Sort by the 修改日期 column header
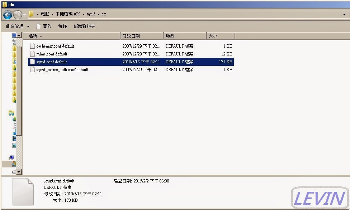This screenshot has height=210, width=350. (142, 36)
